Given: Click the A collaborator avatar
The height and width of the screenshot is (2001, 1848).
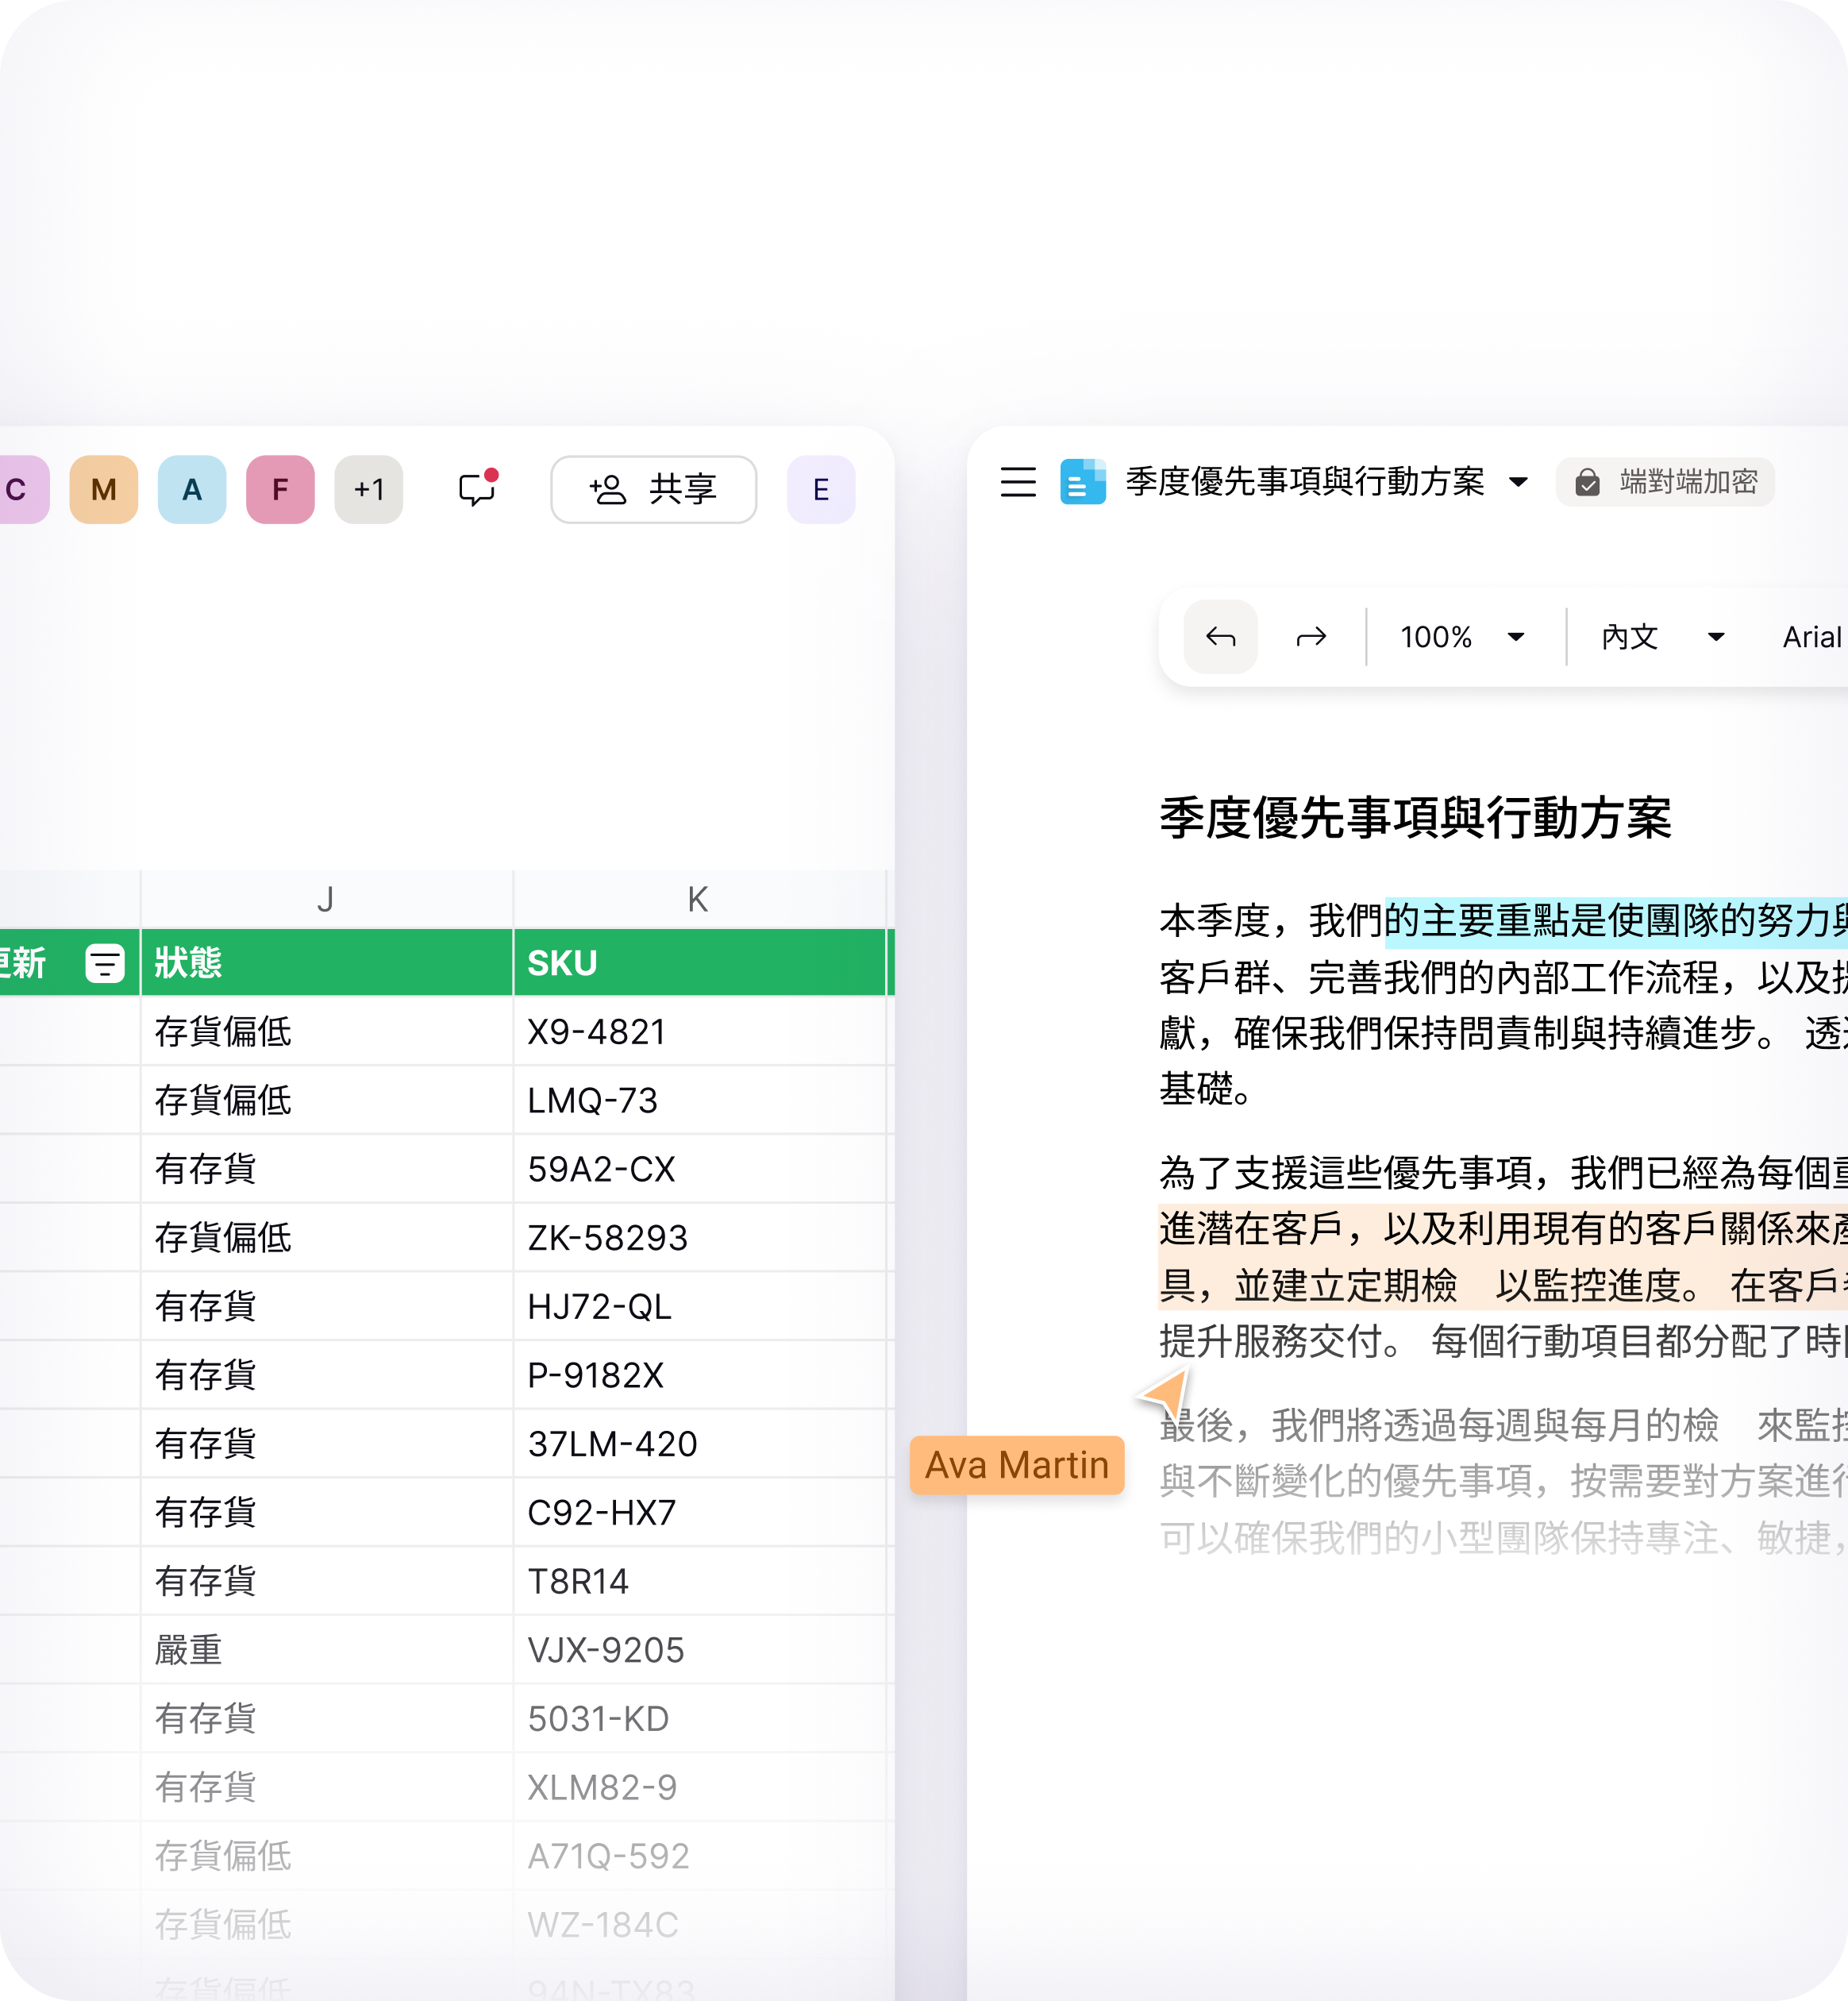Looking at the screenshot, I should point(192,489).
